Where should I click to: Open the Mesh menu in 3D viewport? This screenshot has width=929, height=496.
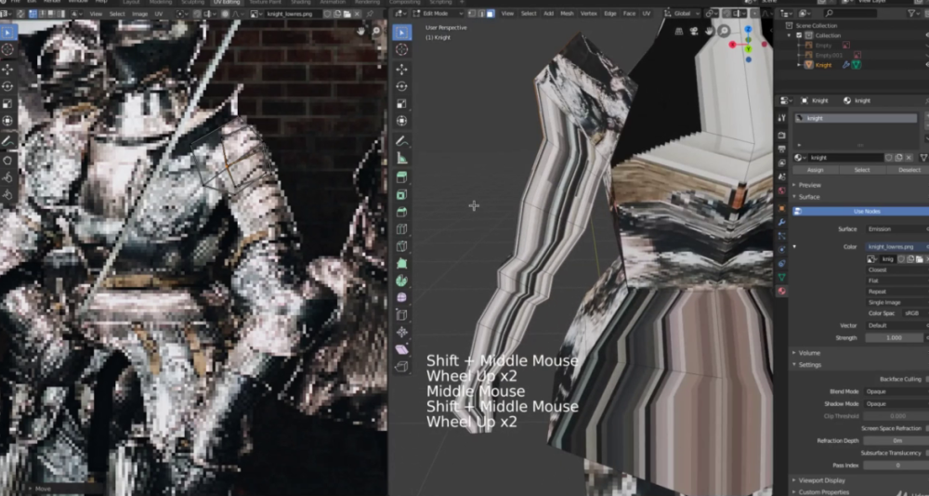click(567, 13)
